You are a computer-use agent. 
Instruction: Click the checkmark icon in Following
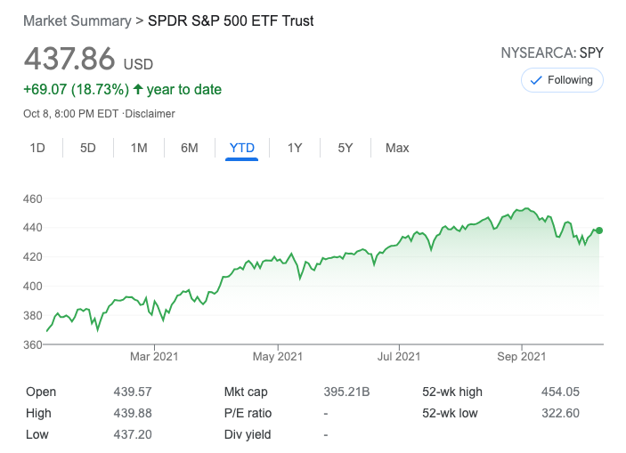[x=536, y=80]
